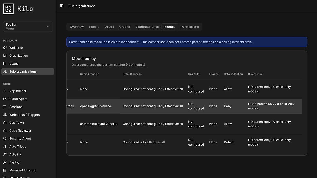Screen dimensions: 317x178
Task: Switch to the Overview tab
Action: (77, 27)
